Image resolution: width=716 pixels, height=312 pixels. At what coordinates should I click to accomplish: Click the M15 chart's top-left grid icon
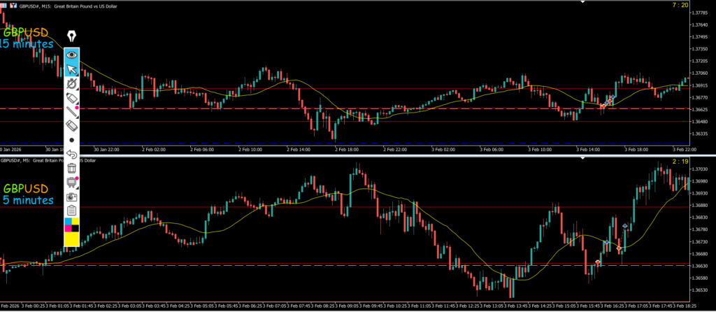click(x=3, y=5)
